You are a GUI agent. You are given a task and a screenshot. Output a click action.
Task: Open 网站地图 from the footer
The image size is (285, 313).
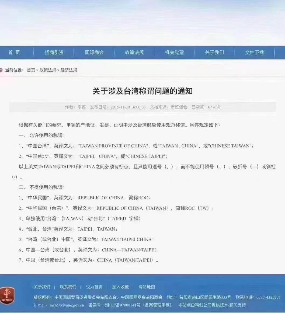pyautogui.click(x=147, y=287)
